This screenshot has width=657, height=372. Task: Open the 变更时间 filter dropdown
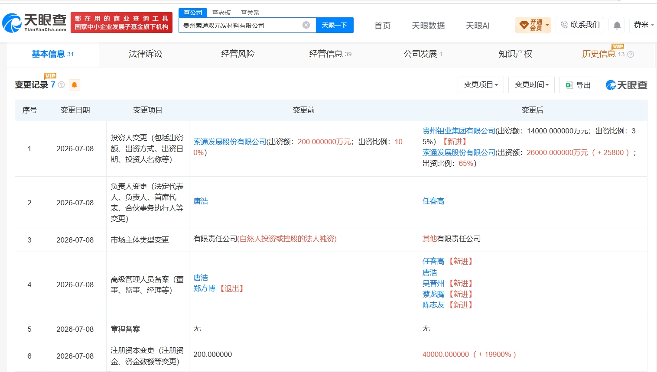click(x=532, y=85)
